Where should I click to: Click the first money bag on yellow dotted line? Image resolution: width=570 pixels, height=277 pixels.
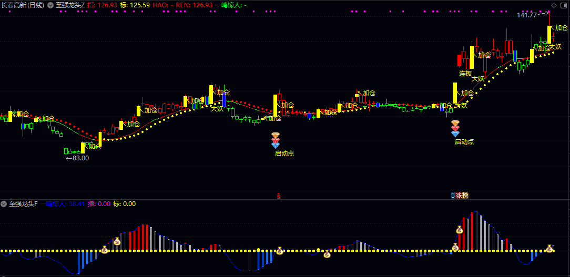tap(105, 249)
